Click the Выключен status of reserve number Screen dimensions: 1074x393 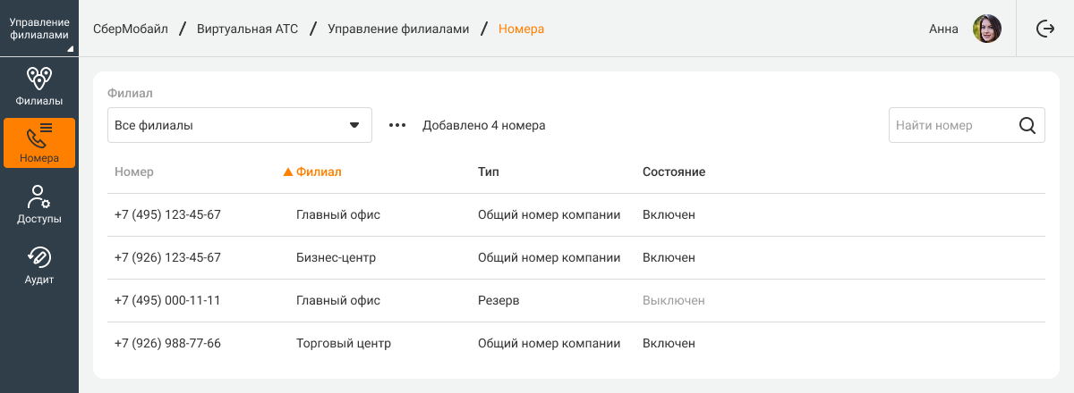673,300
